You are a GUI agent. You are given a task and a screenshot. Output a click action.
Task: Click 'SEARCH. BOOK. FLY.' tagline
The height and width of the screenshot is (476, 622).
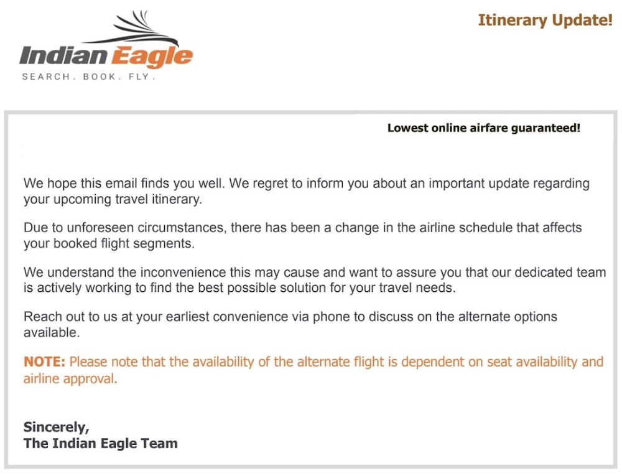click(89, 77)
